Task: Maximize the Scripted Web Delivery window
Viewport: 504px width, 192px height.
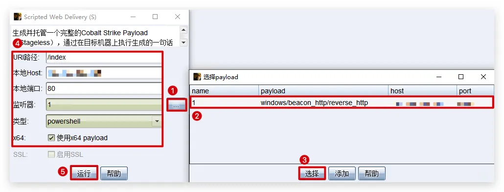Action: pos(155,17)
